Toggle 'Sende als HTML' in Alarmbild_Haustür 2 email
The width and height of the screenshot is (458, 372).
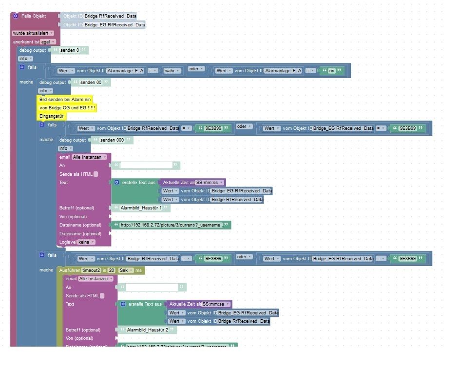coord(102,296)
